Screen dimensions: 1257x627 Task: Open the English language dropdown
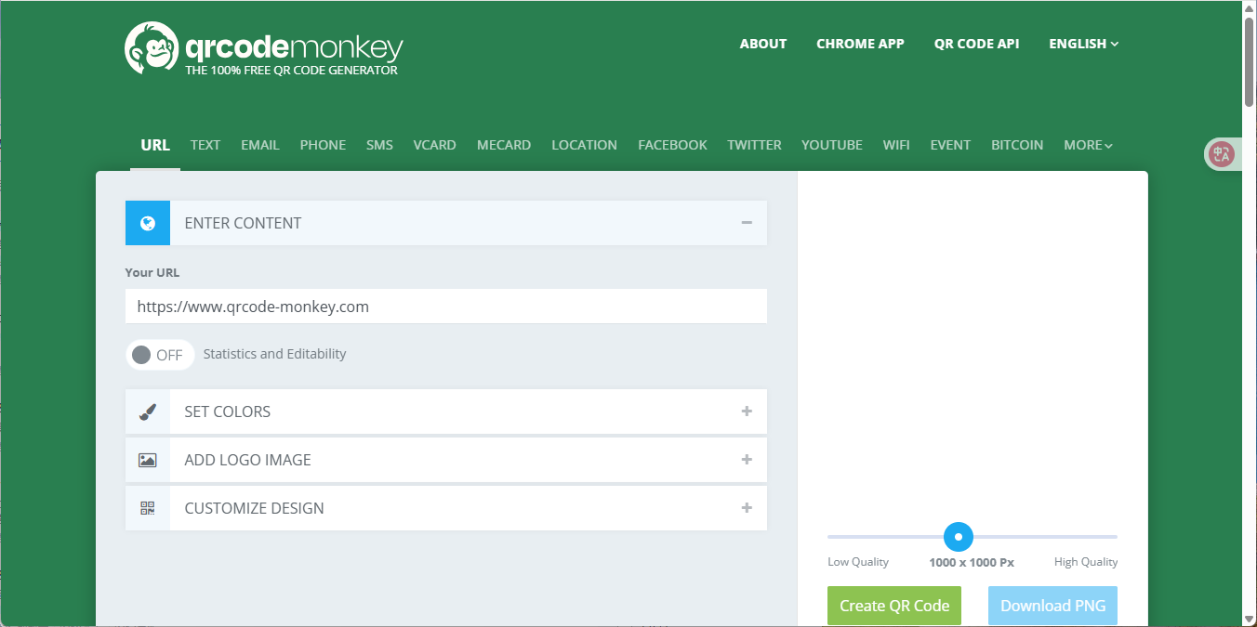click(1083, 44)
